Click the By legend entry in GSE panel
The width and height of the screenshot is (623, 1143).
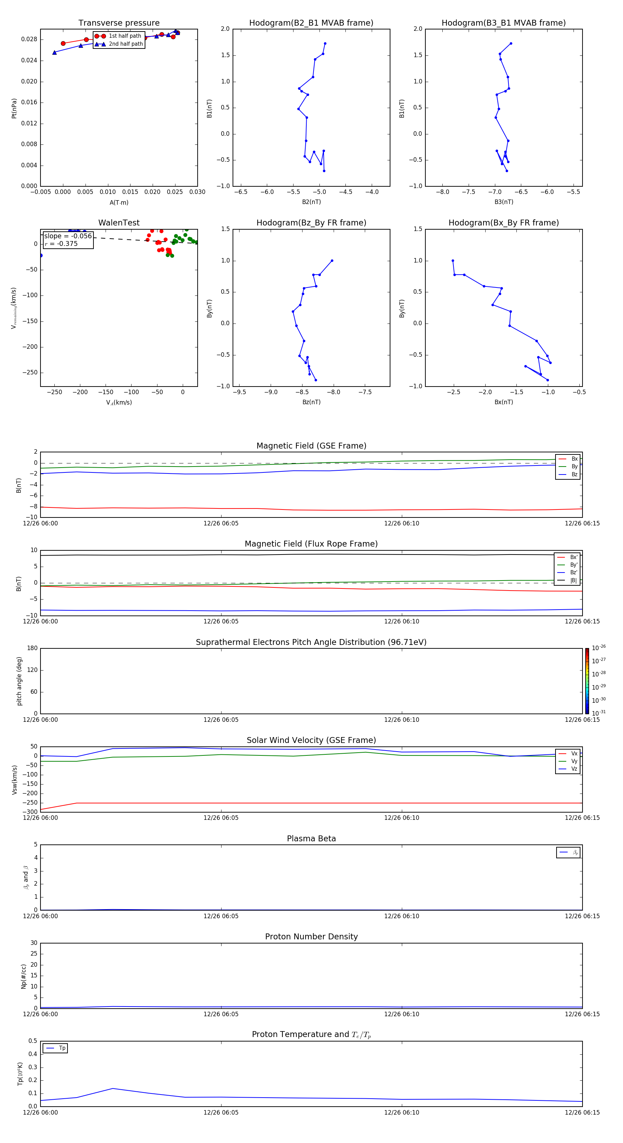568,467
